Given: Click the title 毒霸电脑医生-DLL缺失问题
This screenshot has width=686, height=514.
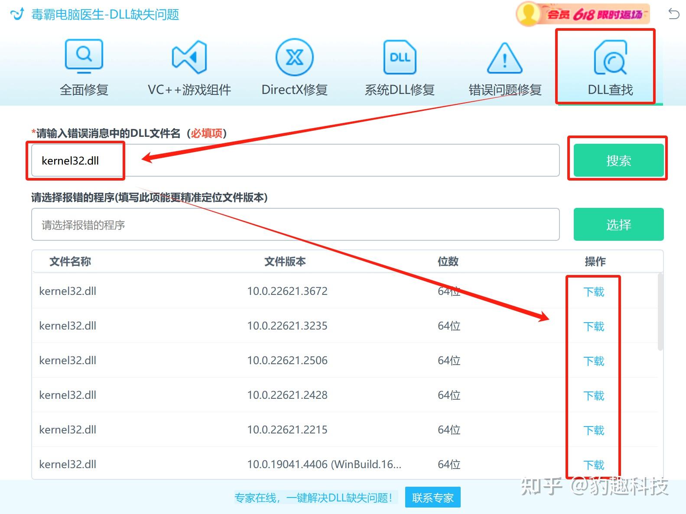Looking at the screenshot, I should pos(105,15).
